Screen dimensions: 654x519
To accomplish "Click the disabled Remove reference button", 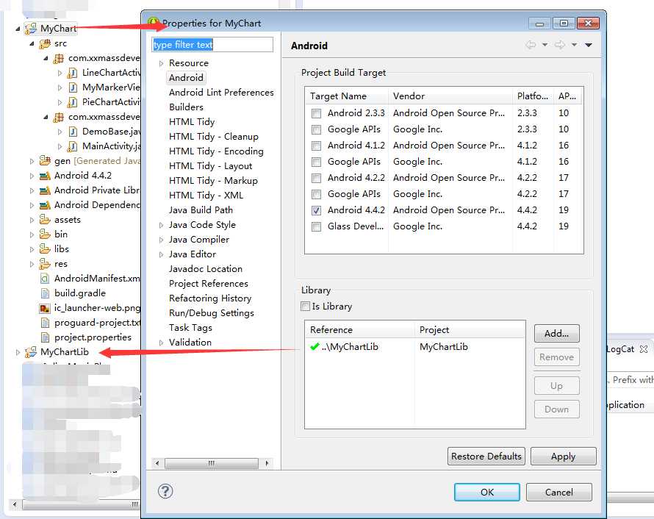I will tap(557, 357).
